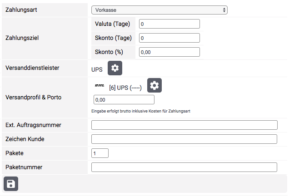The image size is (289, 196).
Task: Click into the Zeichen Kunde field
Action: 184,139
